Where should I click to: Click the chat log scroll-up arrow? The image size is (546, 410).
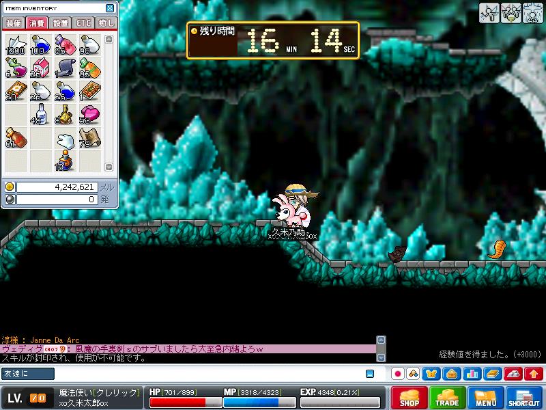click(381, 340)
